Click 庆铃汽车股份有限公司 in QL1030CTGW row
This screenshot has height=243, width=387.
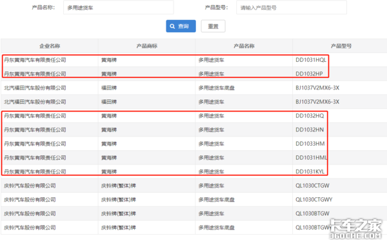tap(30, 186)
